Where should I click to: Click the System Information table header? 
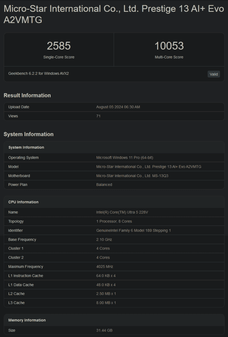[26, 147]
